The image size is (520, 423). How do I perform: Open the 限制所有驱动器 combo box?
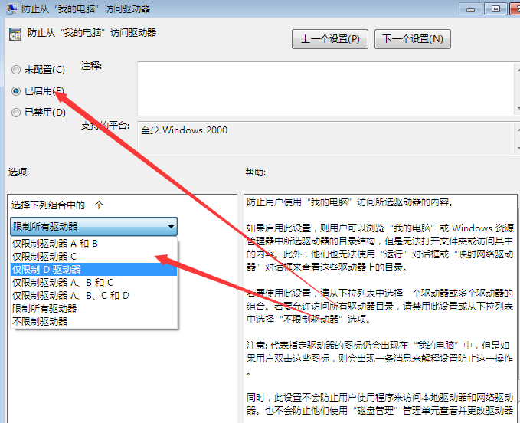[94, 227]
